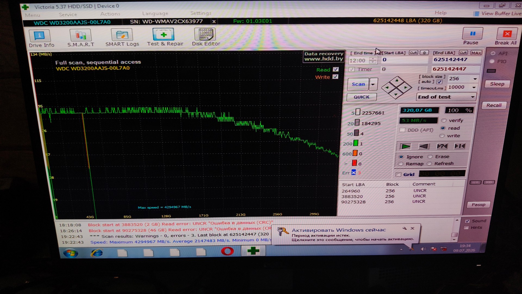This screenshot has height=294, width=522.
Task: Toggle block size auto checkbox
Action: click(439, 82)
